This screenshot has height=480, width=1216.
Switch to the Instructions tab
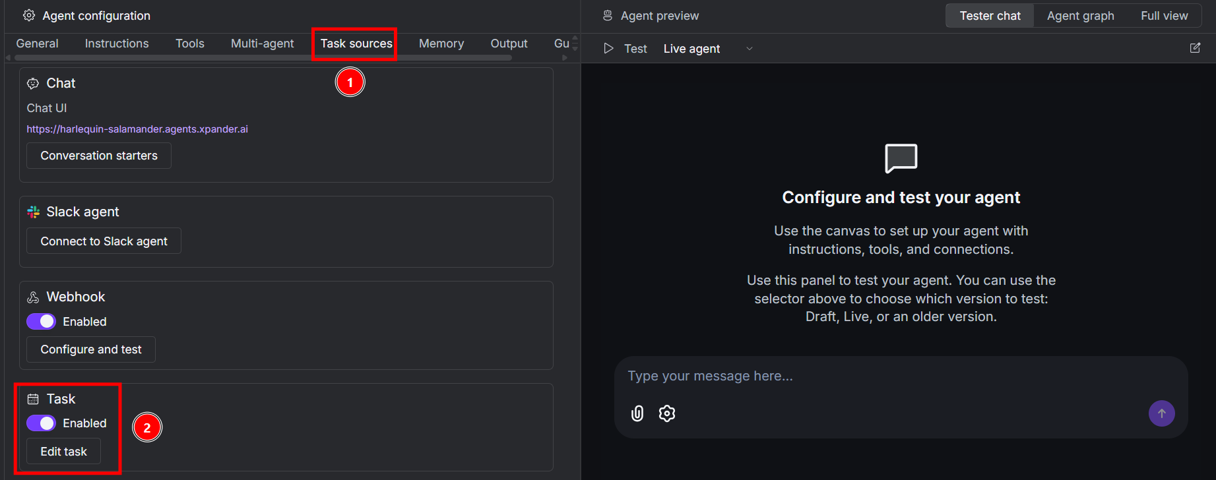point(117,44)
